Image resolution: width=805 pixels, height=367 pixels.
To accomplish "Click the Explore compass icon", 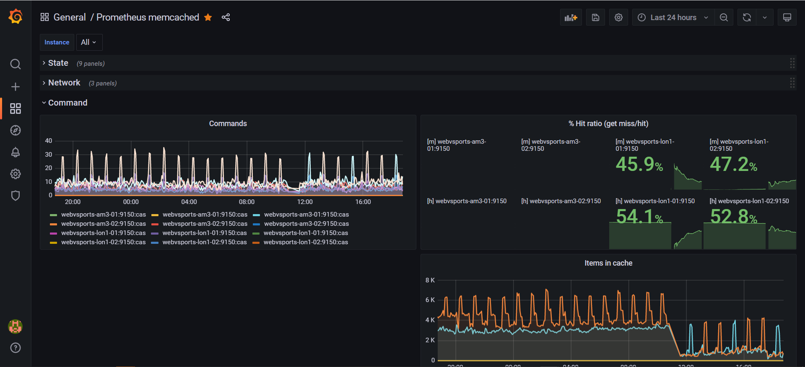I will 16,130.
